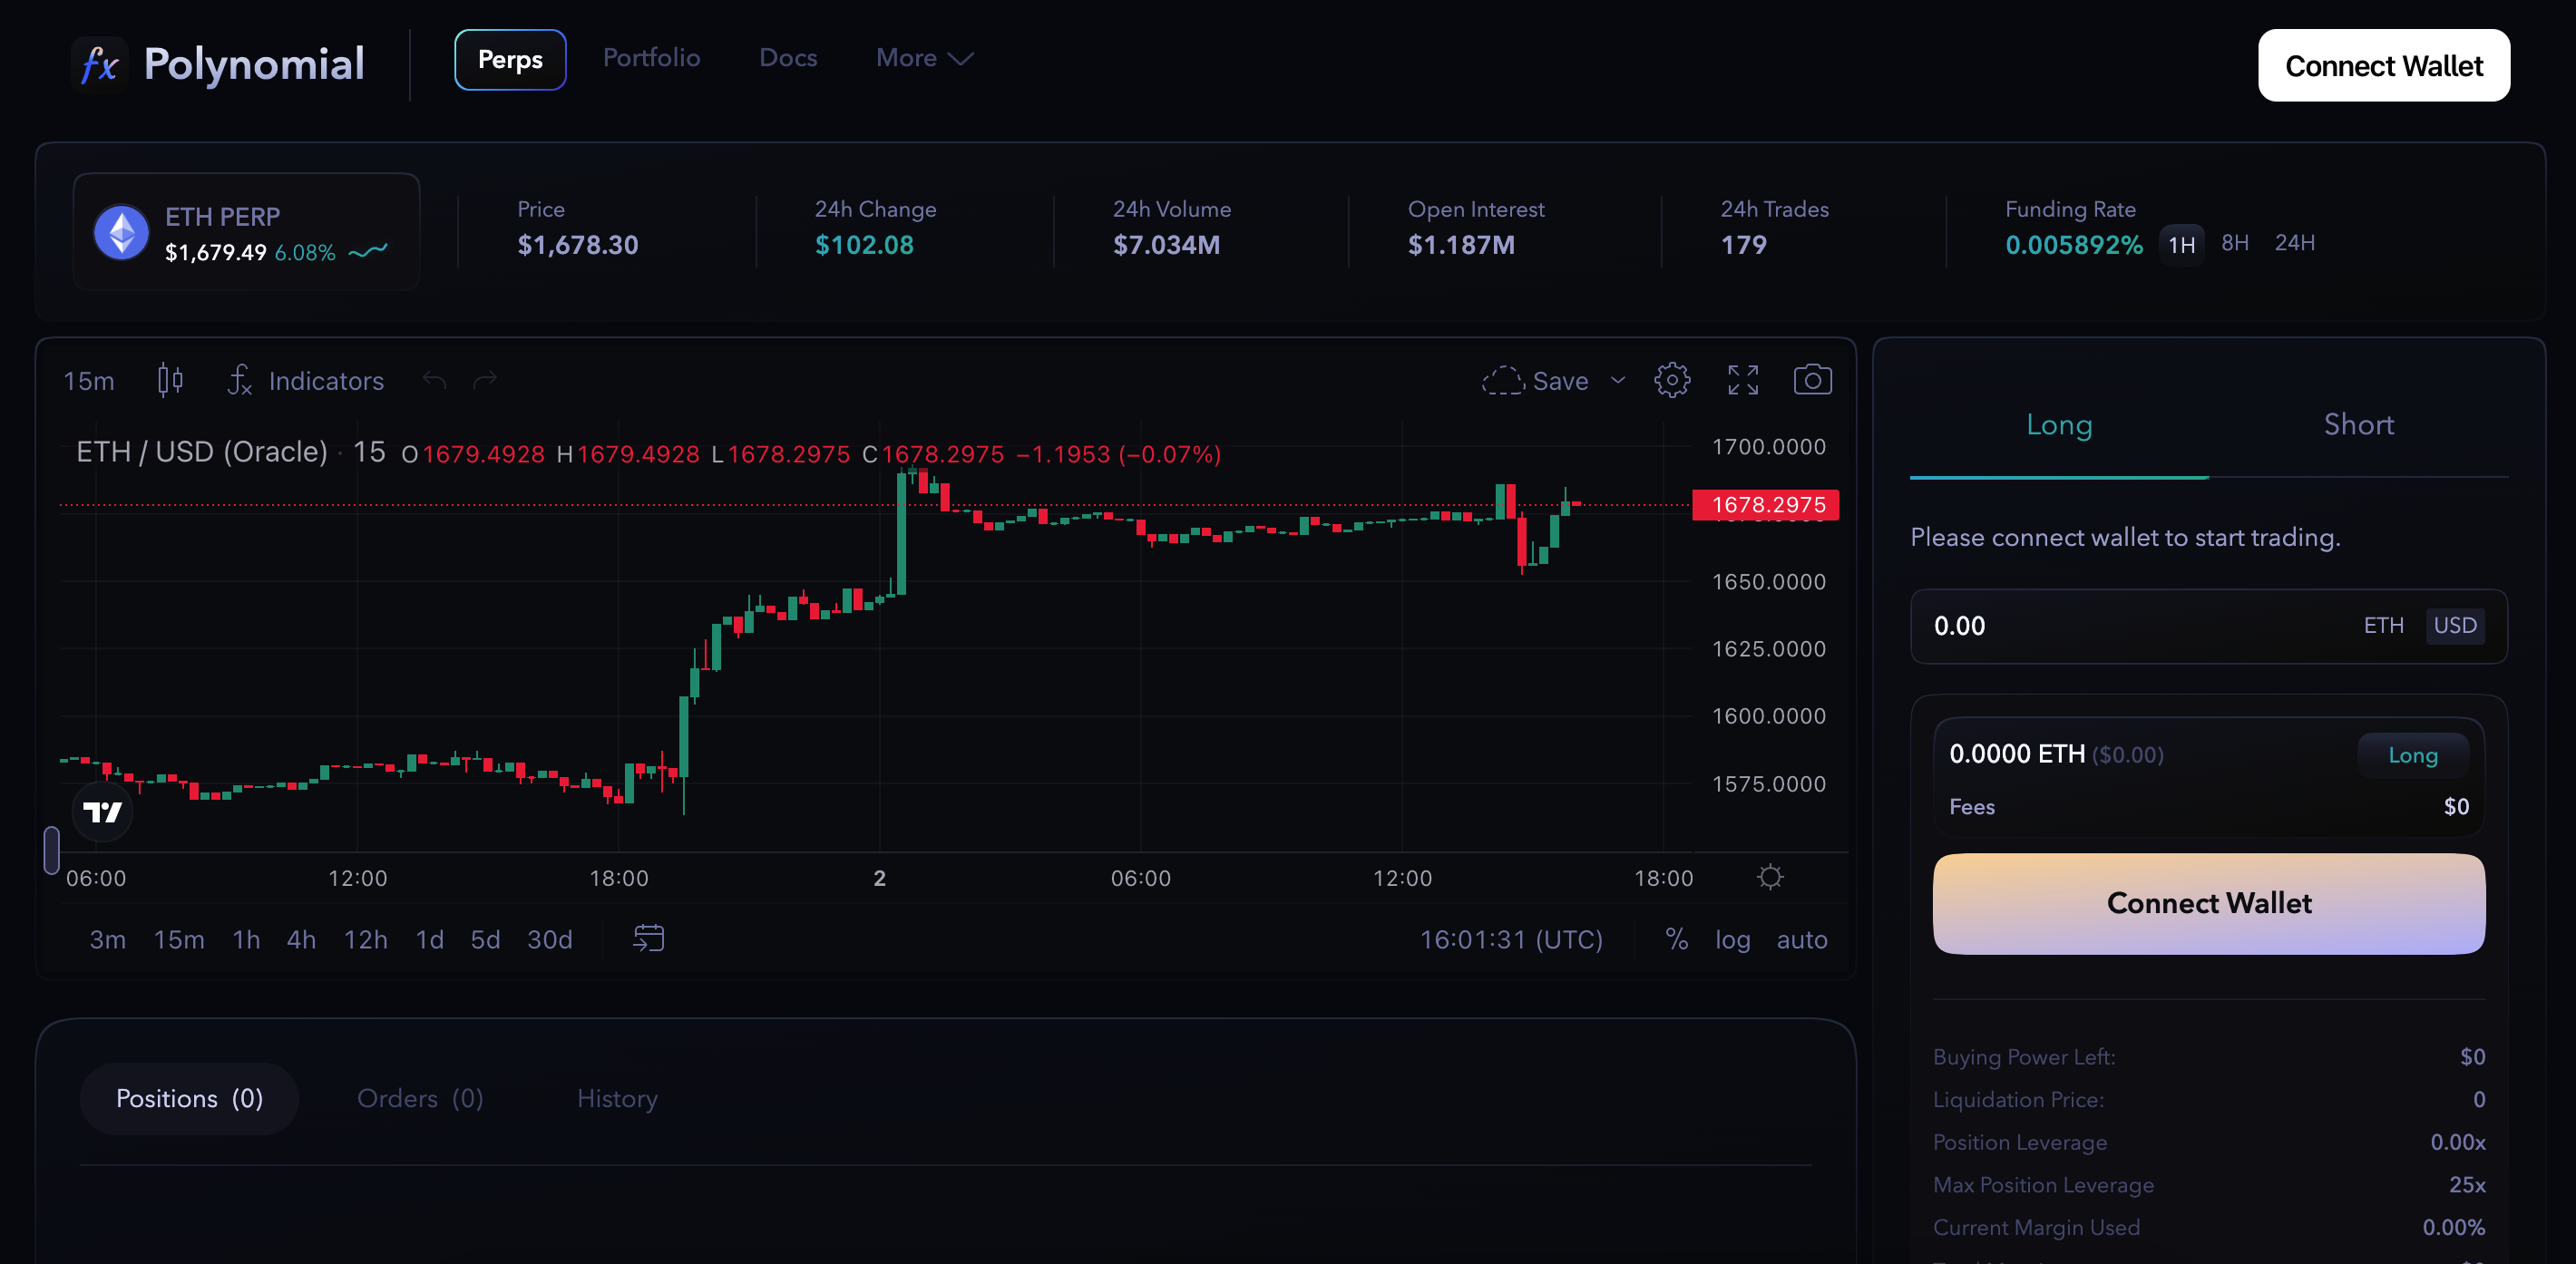Set chart range to 12h
This screenshot has height=1264, width=2576.
[365, 939]
